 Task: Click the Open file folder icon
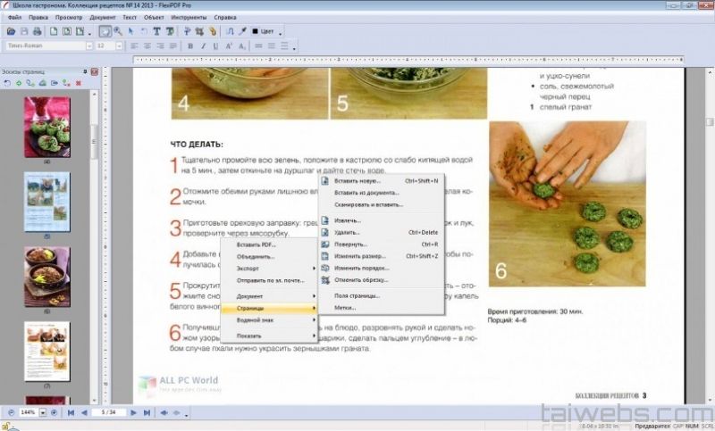11,31
